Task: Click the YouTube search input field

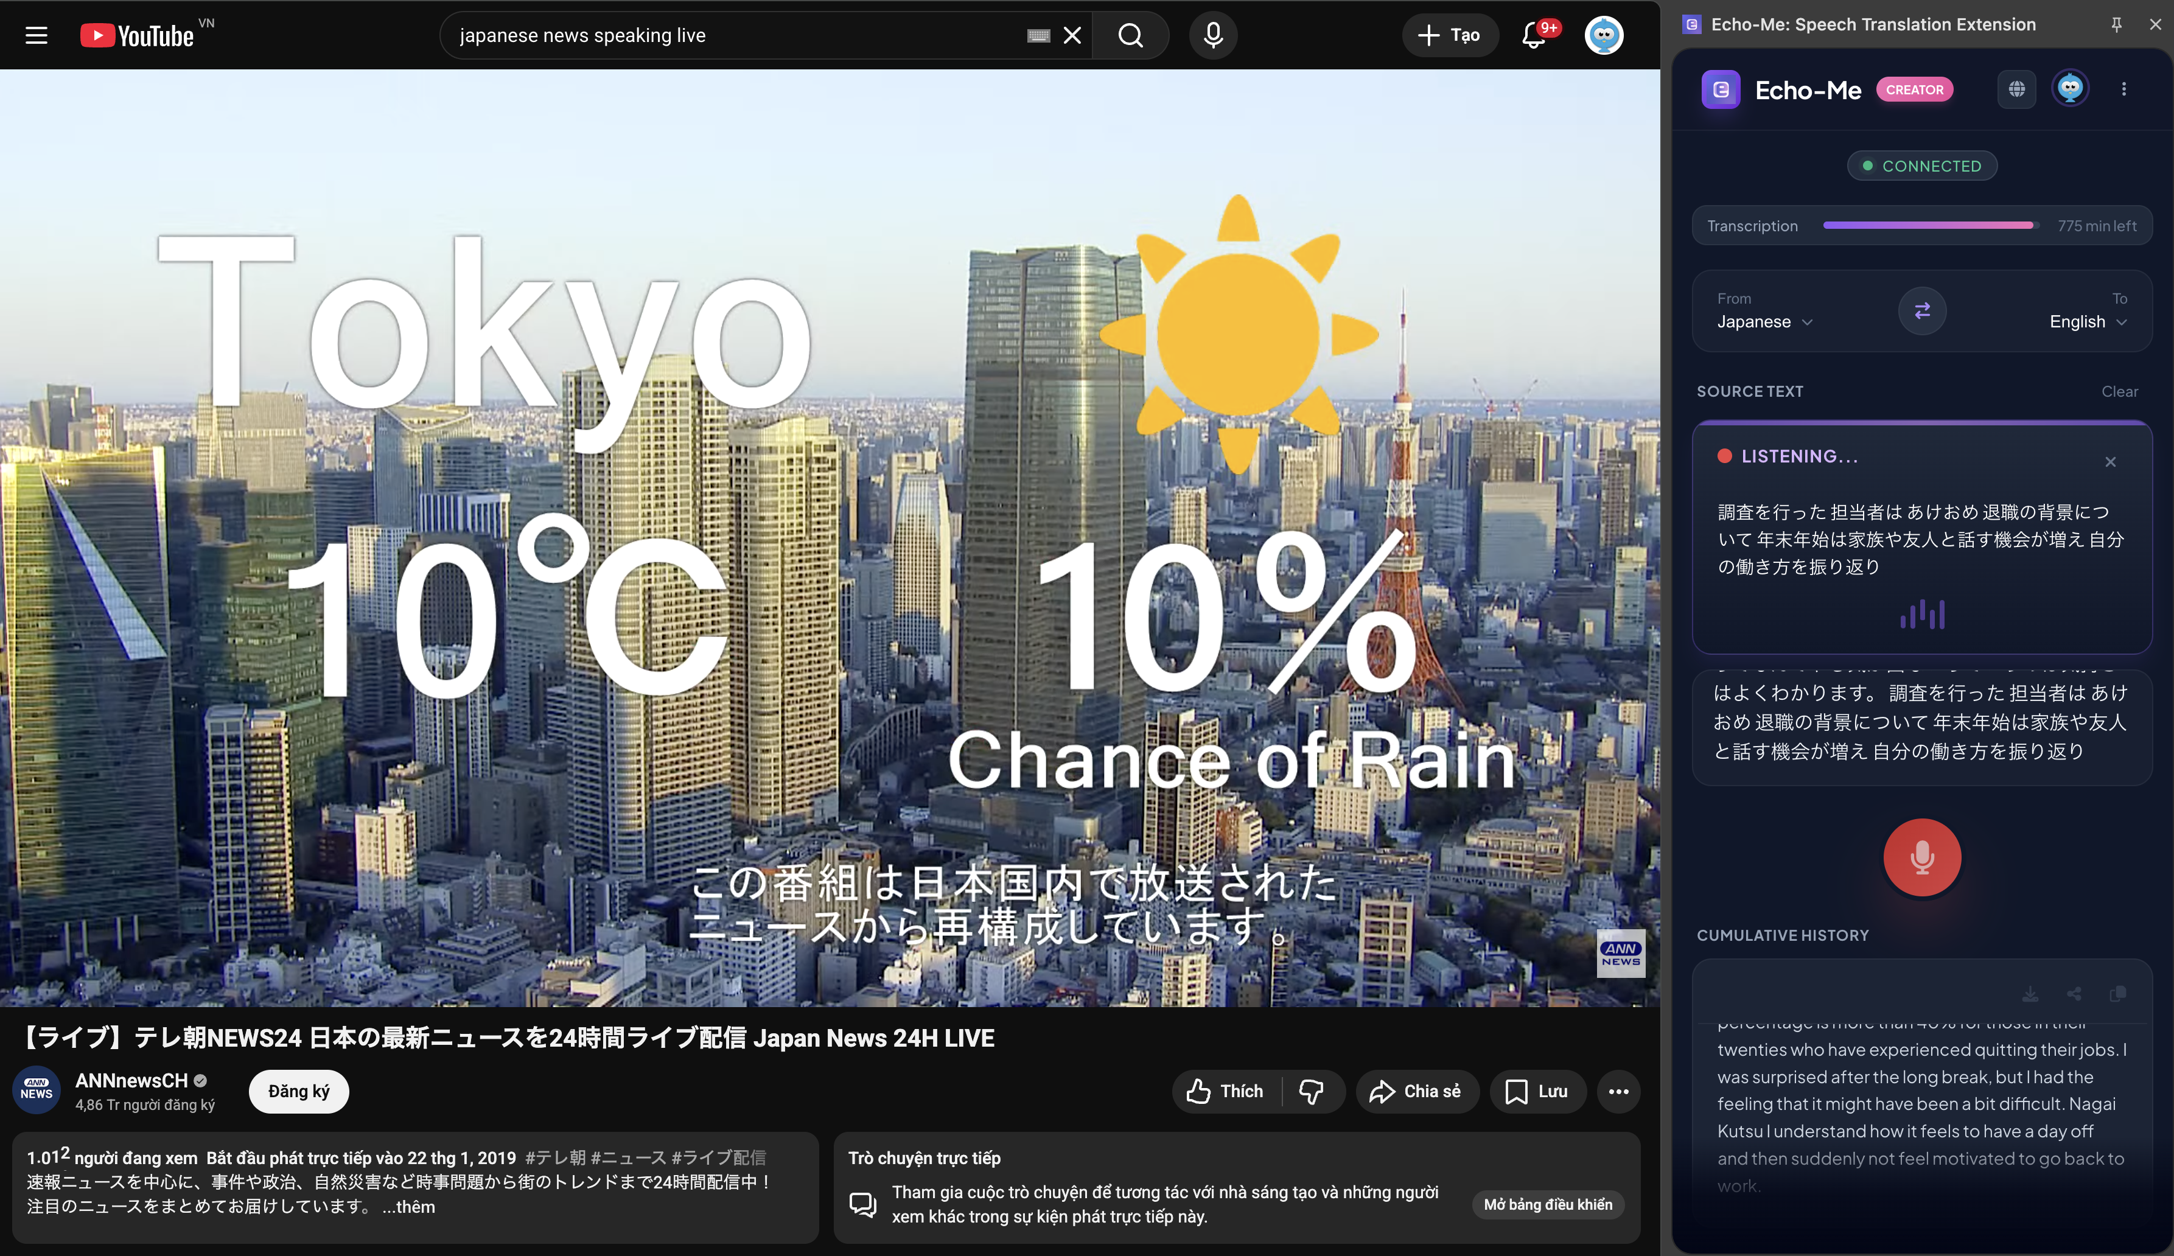Action: tap(733, 35)
